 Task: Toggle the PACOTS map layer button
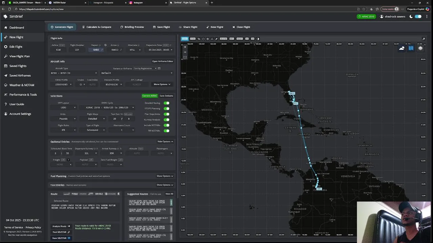click(x=240, y=39)
